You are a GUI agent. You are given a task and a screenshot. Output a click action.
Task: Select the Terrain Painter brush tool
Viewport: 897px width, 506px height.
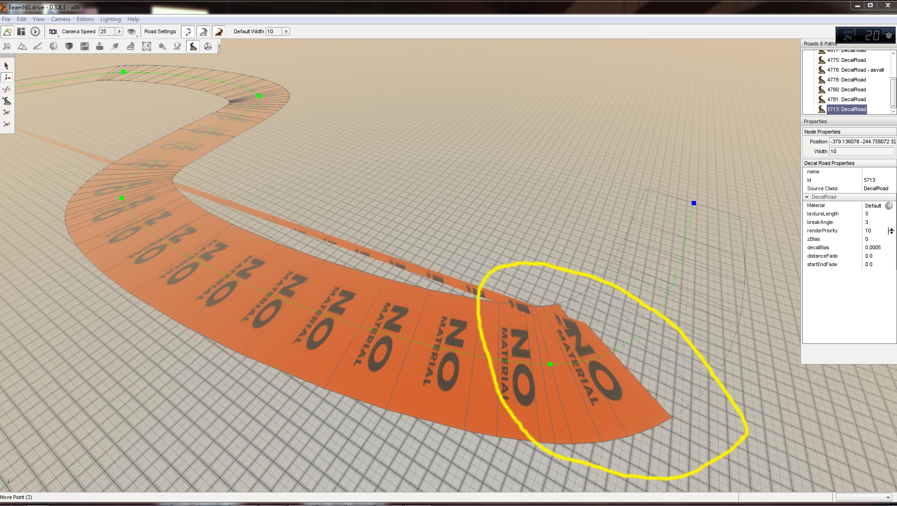pos(37,46)
